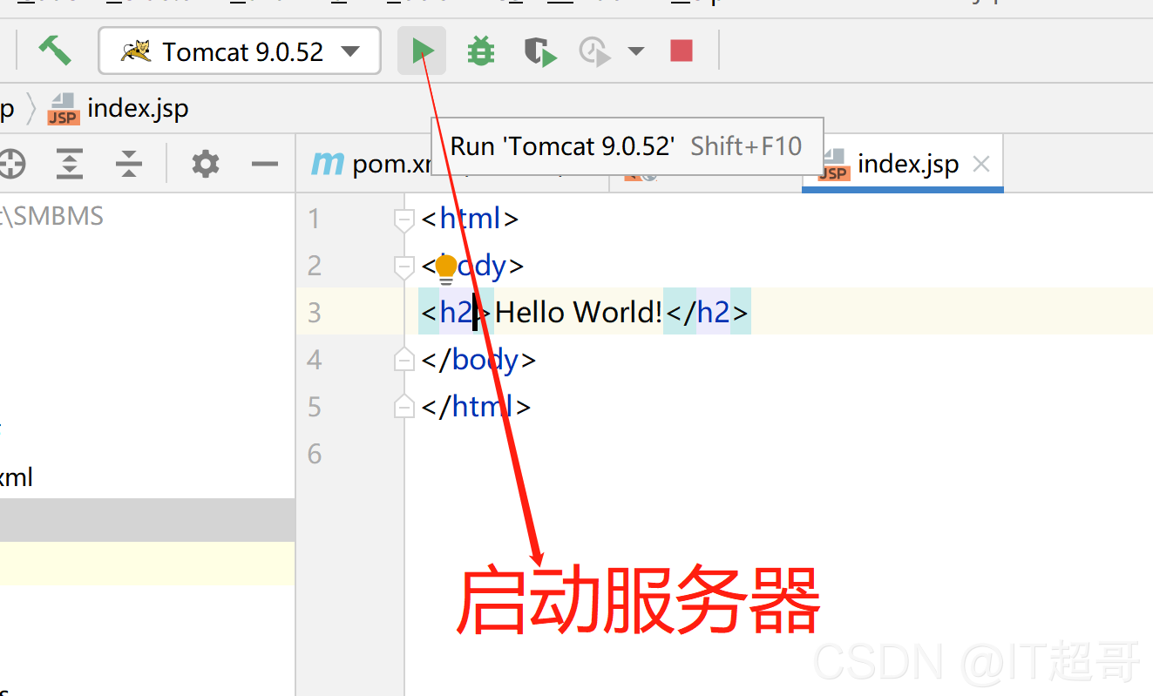This screenshot has width=1153, height=696.
Task: Run with Coverage using the shield icon
Action: pos(539,51)
